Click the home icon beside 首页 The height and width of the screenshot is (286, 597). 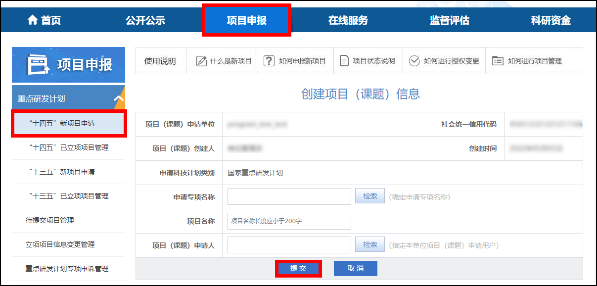pyautogui.click(x=33, y=20)
